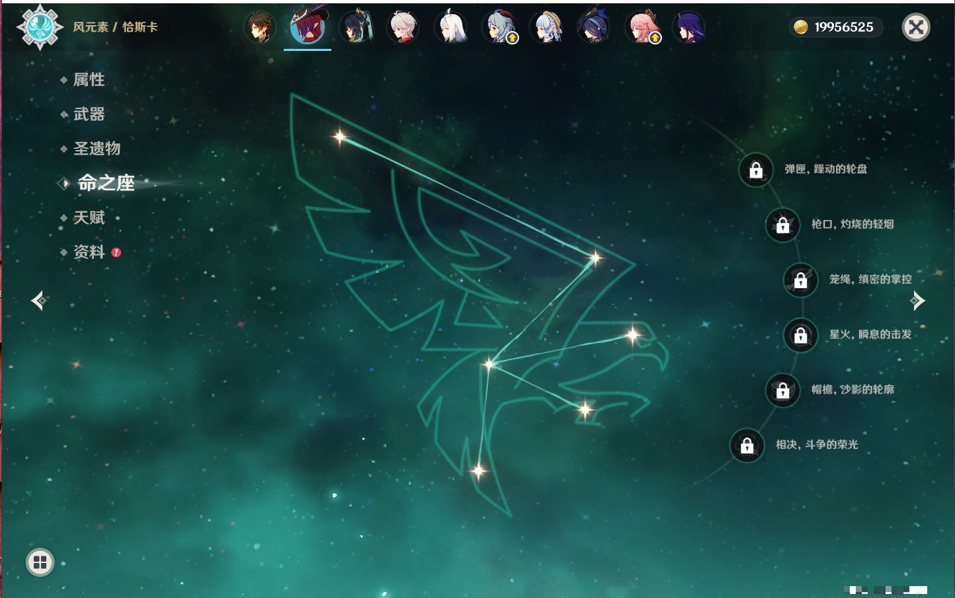Switch to Shenhe's long silver-haired portrait

pyautogui.click(x=450, y=27)
